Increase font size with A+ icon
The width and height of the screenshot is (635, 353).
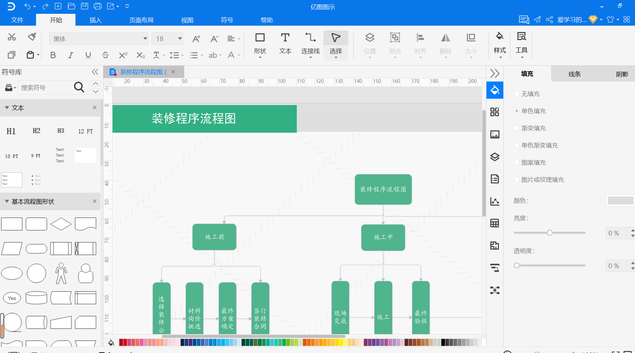pos(196,39)
